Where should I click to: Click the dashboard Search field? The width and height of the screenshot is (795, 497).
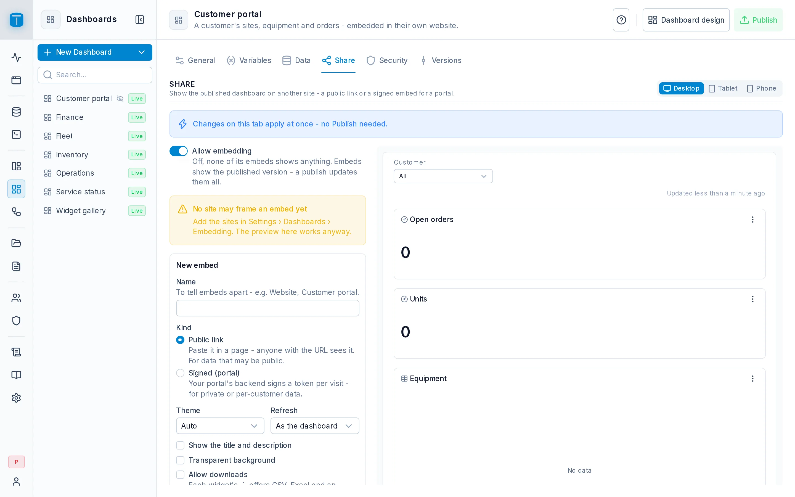pyautogui.click(x=95, y=75)
